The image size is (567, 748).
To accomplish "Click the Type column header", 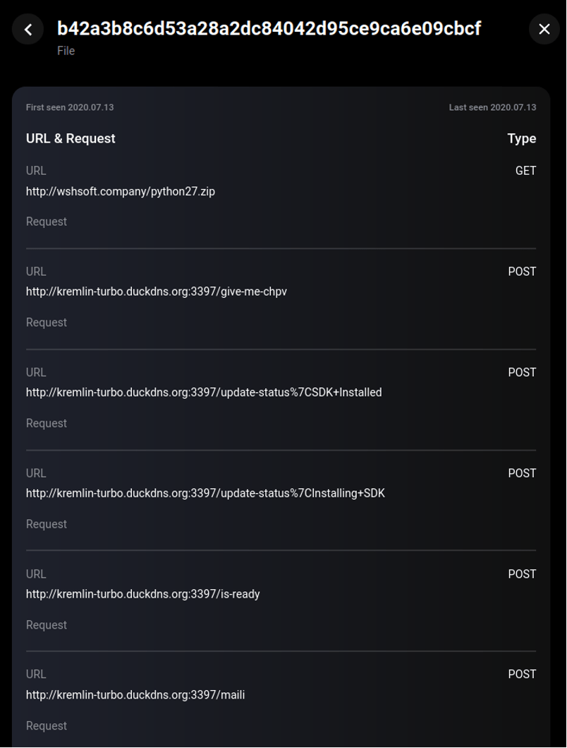I will point(521,138).
